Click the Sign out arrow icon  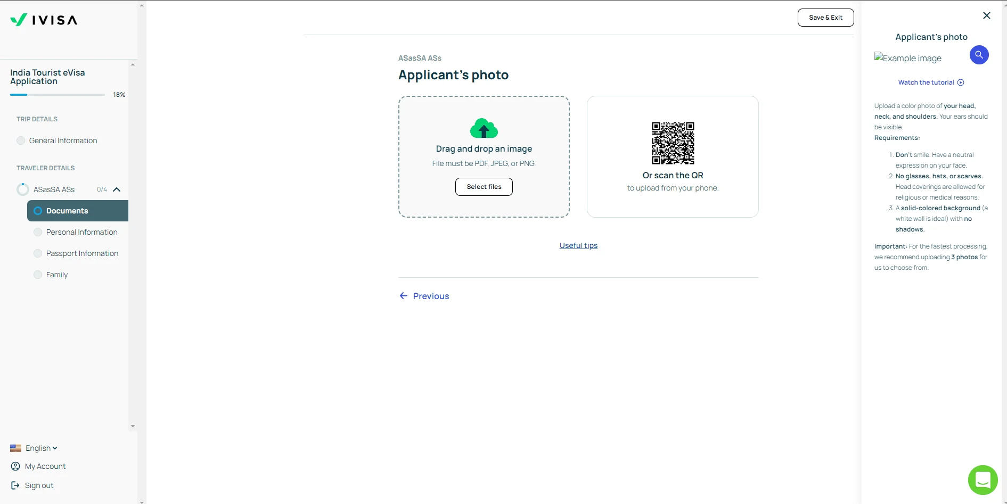point(15,485)
